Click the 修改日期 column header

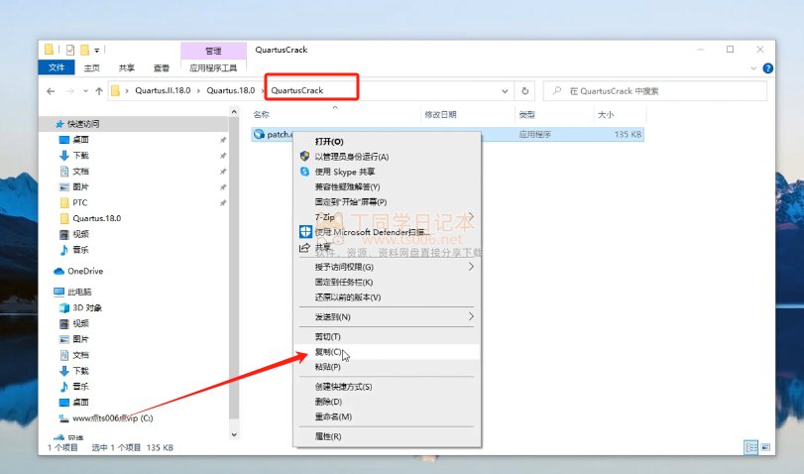[440, 115]
